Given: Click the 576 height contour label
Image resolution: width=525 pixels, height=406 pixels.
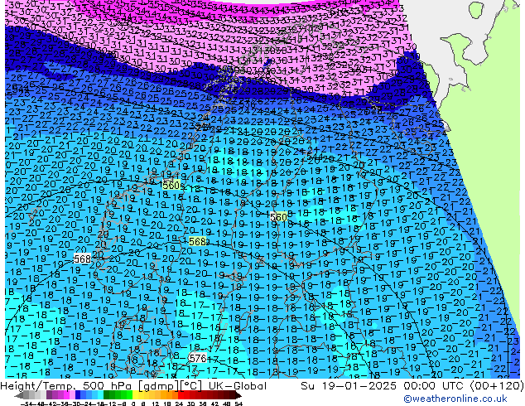Looking at the screenshot, I should click(x=198, y=358).
